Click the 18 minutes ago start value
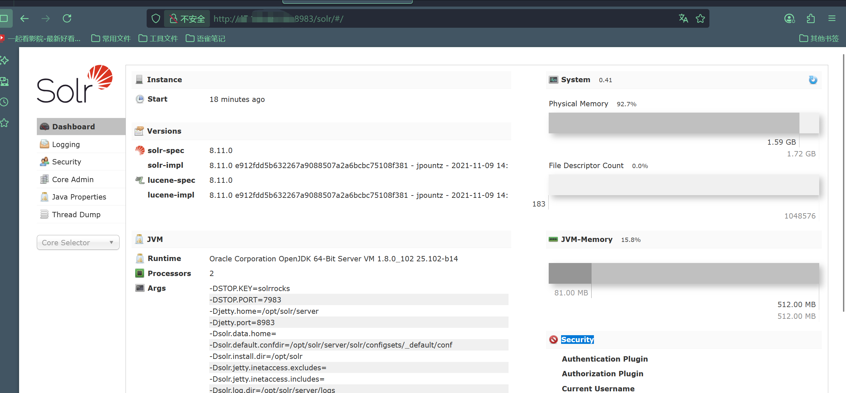Viewport: 846px width, 393px height. coord(237,99)
